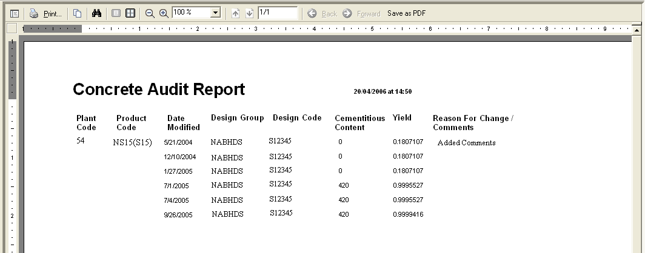Go to next page arrow
This screenshot has width=645, height=253.
click(x=249, y=13)
